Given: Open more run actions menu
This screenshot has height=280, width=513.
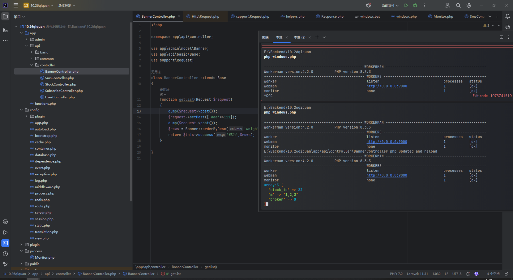Looking at the screenshot, I should (x=424, y=5).
